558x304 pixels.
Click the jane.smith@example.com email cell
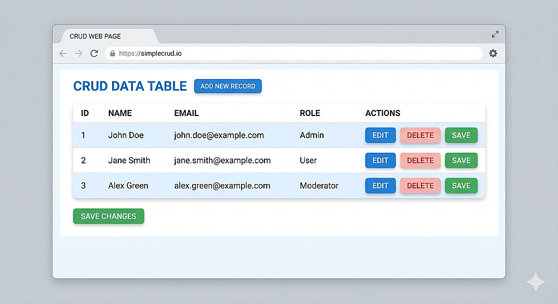pos(222,160)
